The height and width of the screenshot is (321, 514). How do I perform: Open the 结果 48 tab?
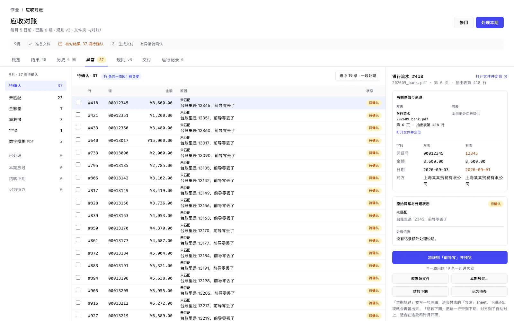click(x=39, y=60)
